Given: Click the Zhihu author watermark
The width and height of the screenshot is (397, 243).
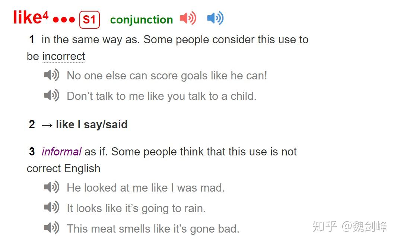Looking at the screenshot, I should click(349, 226).
